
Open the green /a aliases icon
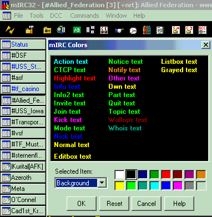pos(77,30)
